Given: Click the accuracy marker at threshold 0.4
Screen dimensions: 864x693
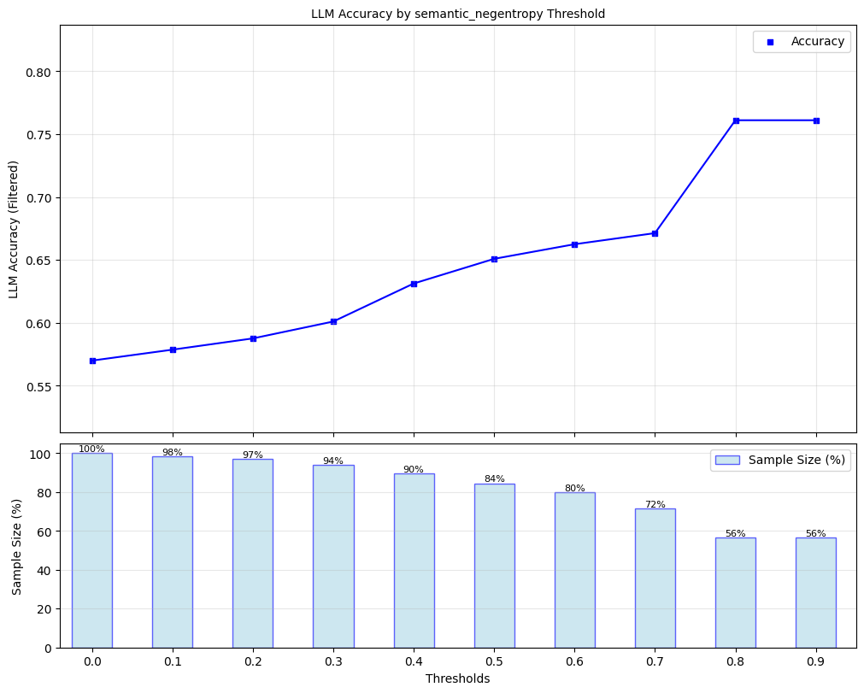Looking at the screenshot, I should (x=414, y=284).
